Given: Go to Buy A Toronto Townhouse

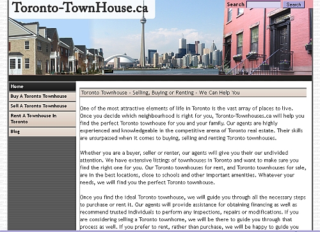Looking at the screenshot, I should pyautogui.click(x=42, y=97).
